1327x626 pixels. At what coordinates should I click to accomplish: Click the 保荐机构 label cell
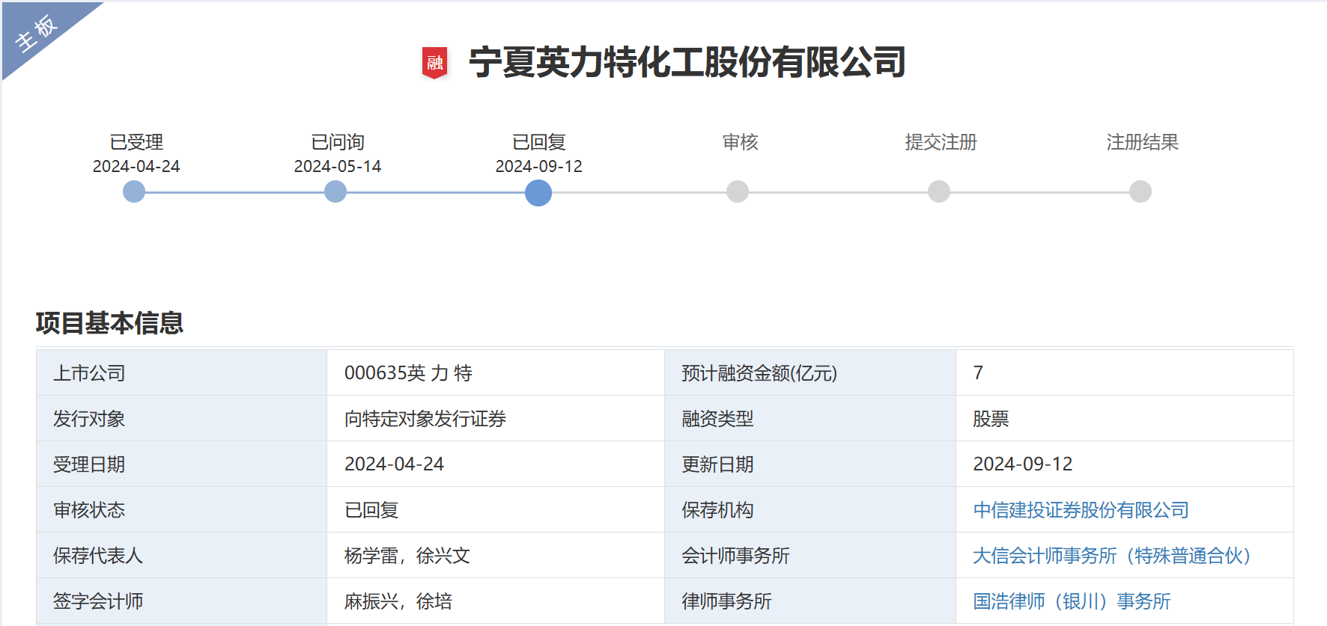810,509
